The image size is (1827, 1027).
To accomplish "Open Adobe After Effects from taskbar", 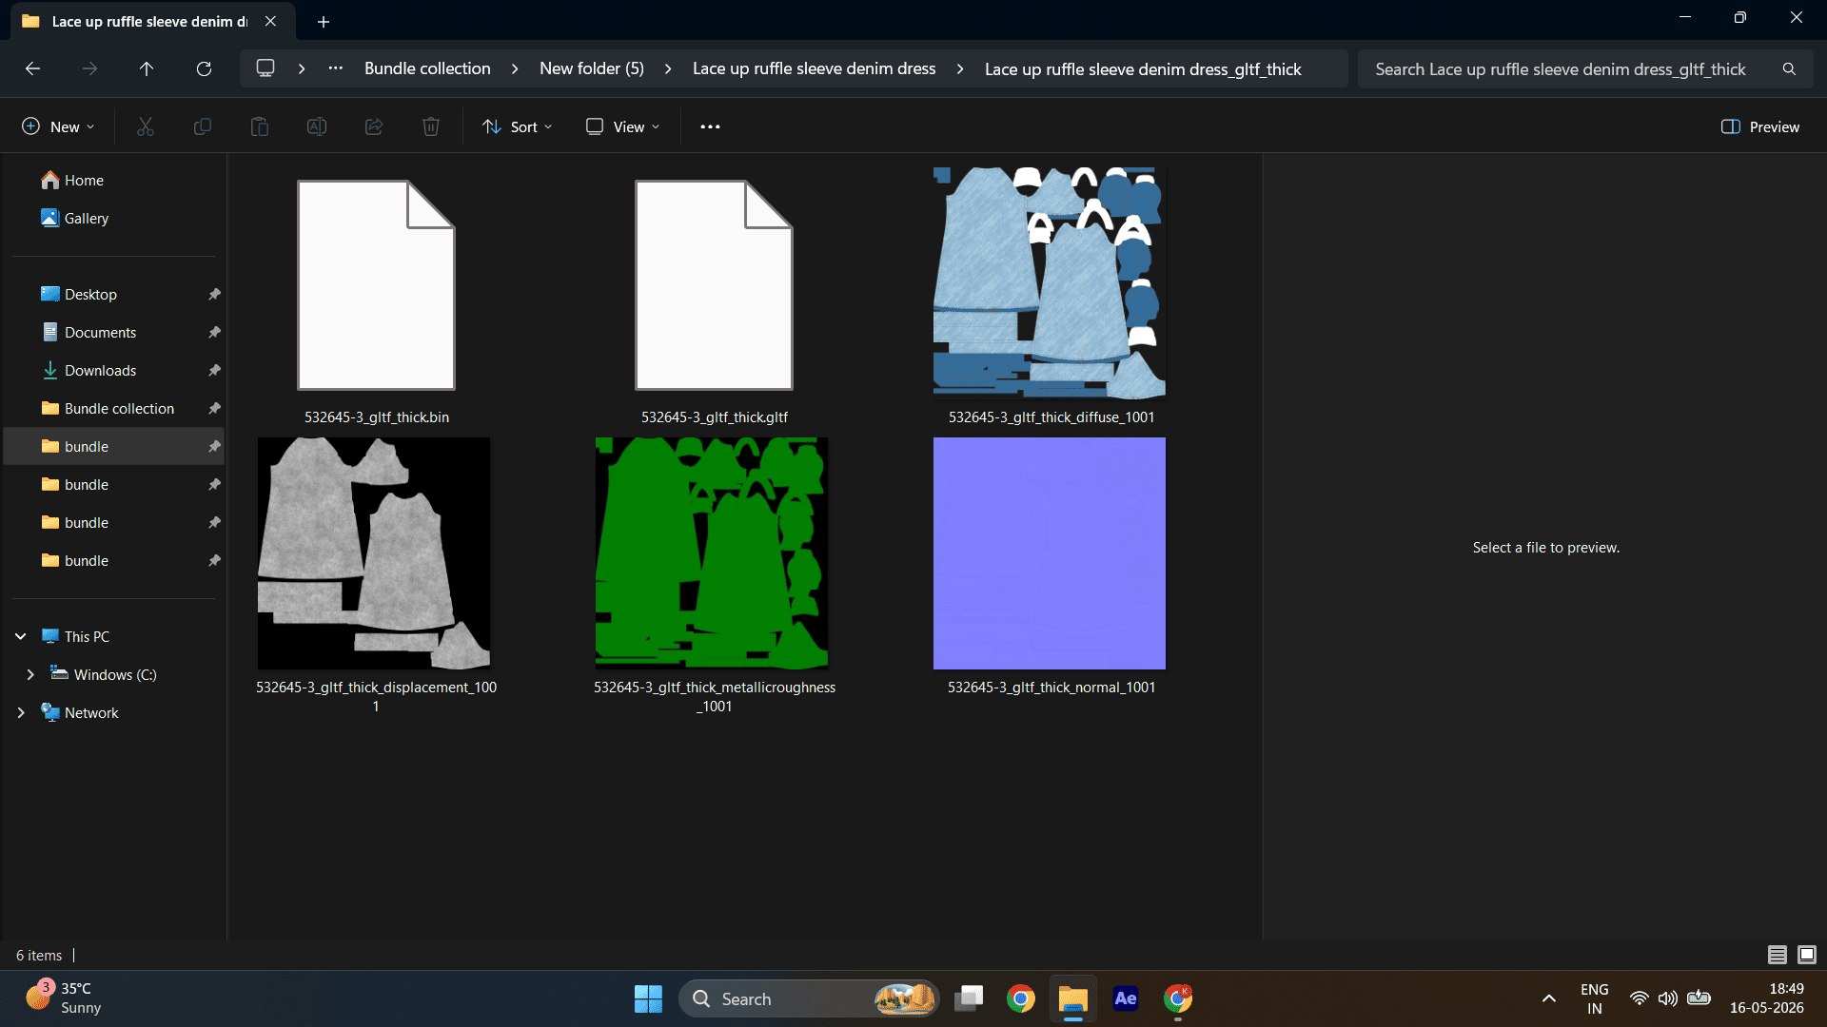I will [x=1126, y=998].
